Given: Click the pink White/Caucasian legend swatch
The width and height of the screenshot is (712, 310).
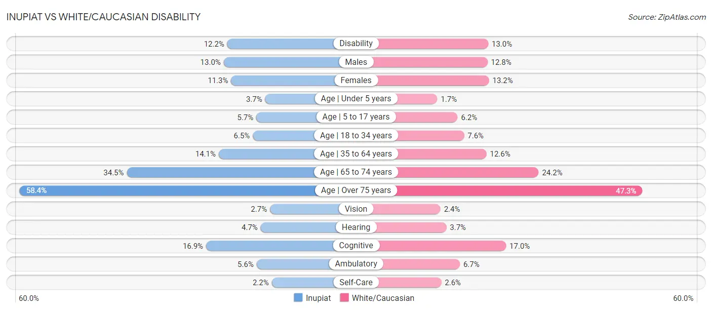Looking at the screenshot, I should 344,298.
